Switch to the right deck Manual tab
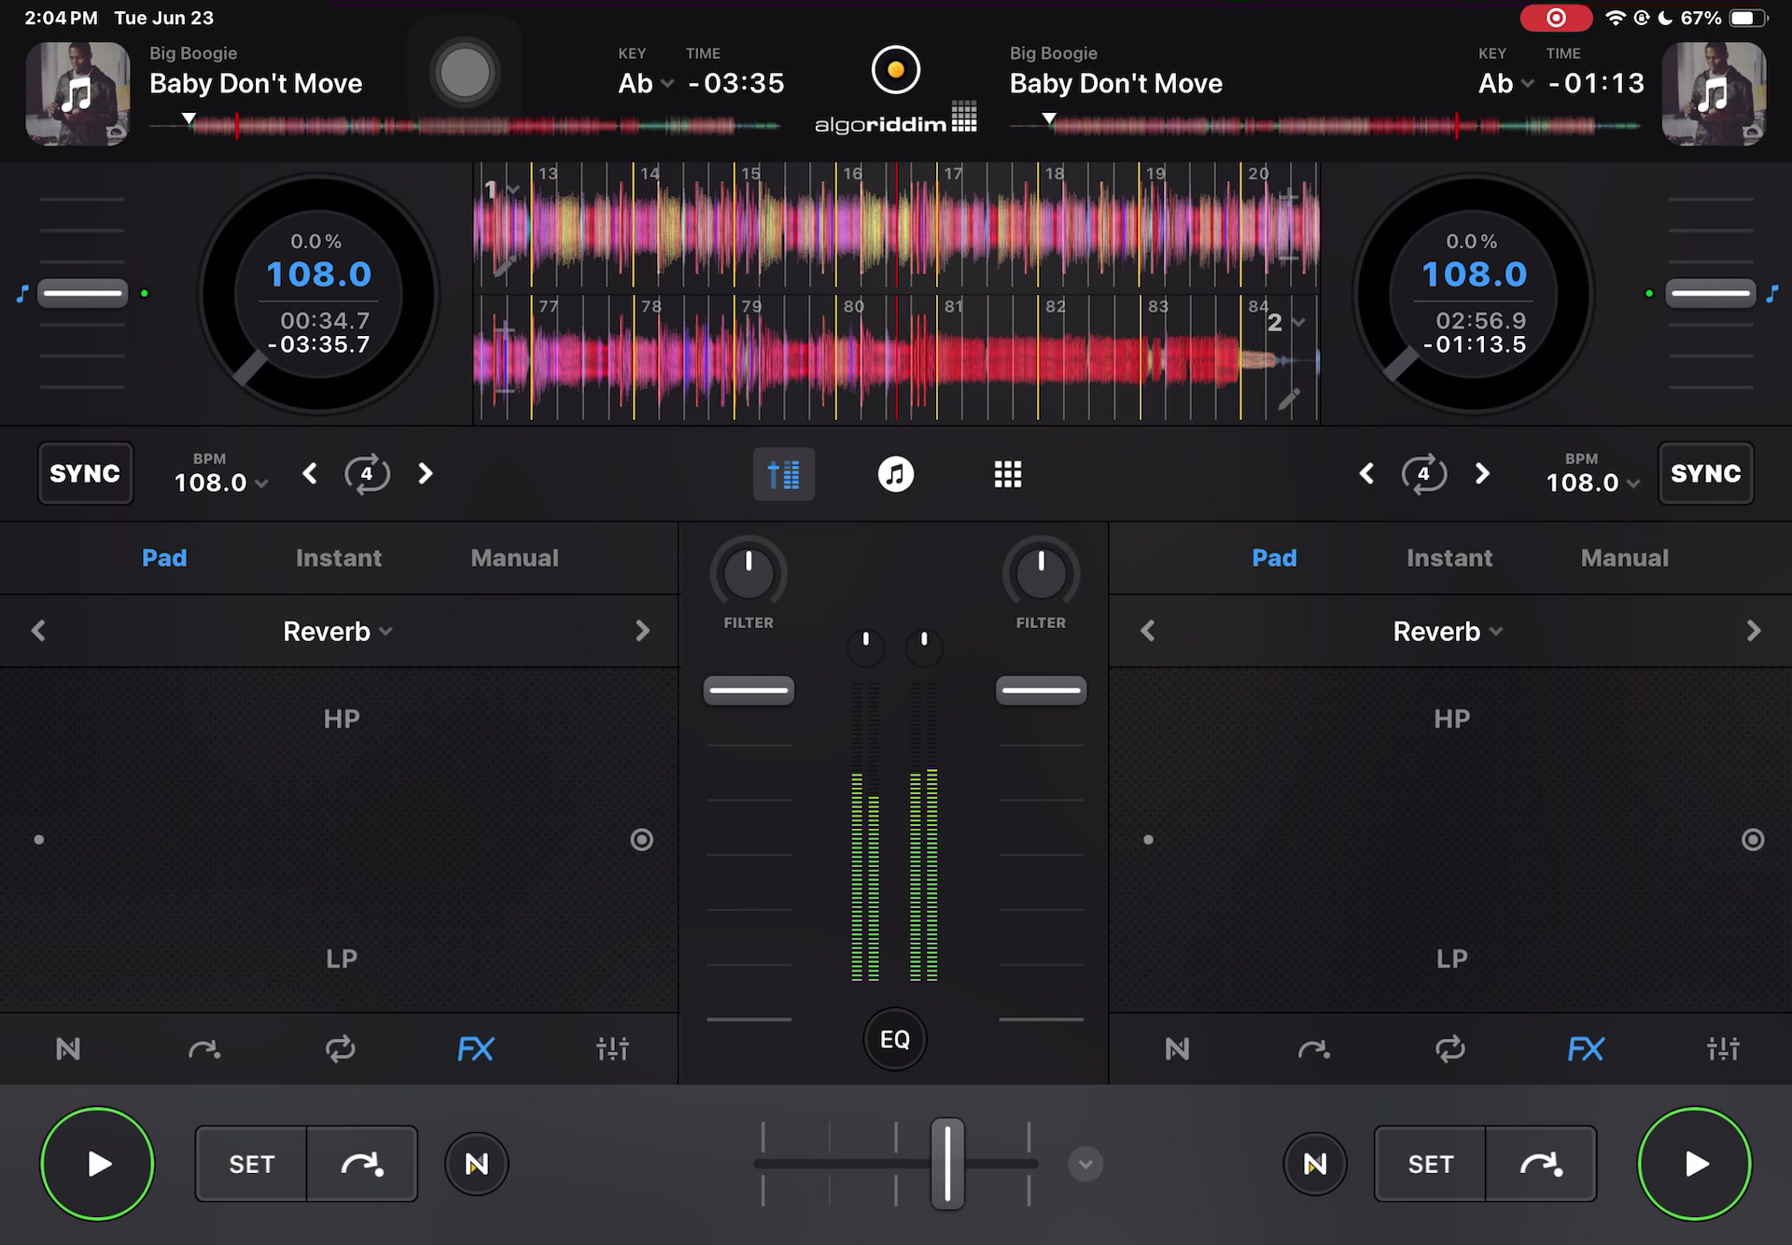The width and height of the screenshot is (1792, 1245). 1624,558
